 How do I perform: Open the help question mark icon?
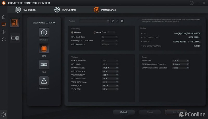(191, 3)
